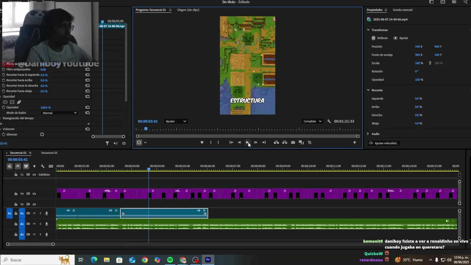Viewport: 471px width, 265px height.
Task: Toggle visibility eye of track V3
Action: point(34,204)
